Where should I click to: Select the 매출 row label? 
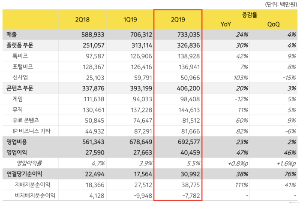12,34
